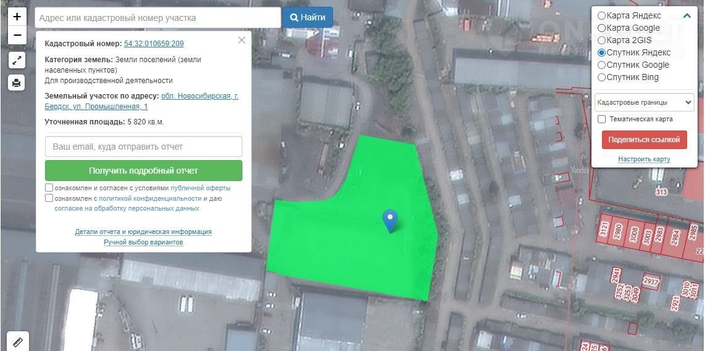Switch to Спутник Google layer
Viewport: 705px width, 351px height.
(602, 65)
